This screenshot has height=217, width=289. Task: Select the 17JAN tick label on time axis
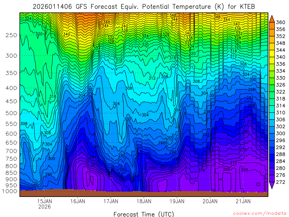click(x=111, y=201)
